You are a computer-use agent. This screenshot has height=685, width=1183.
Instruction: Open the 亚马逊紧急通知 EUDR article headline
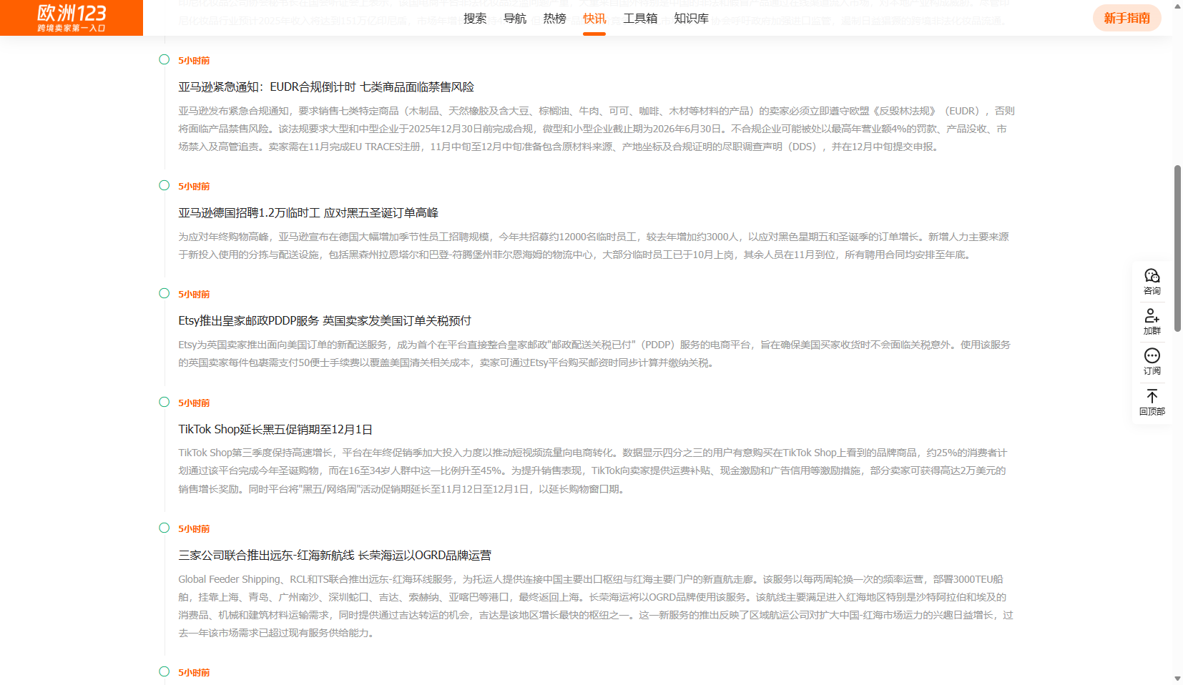pos(326,87)
